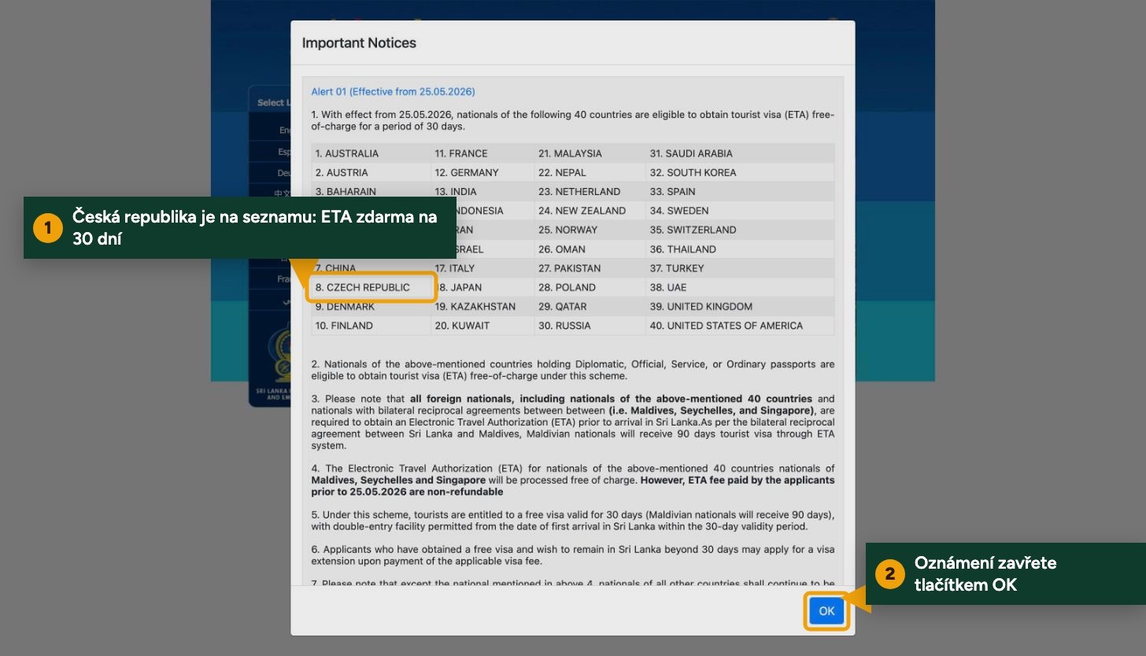This screenshot has width=1146, height=656.
Task: Select the 19. KAZAKHSTAN cell
Action: point(482,307)
